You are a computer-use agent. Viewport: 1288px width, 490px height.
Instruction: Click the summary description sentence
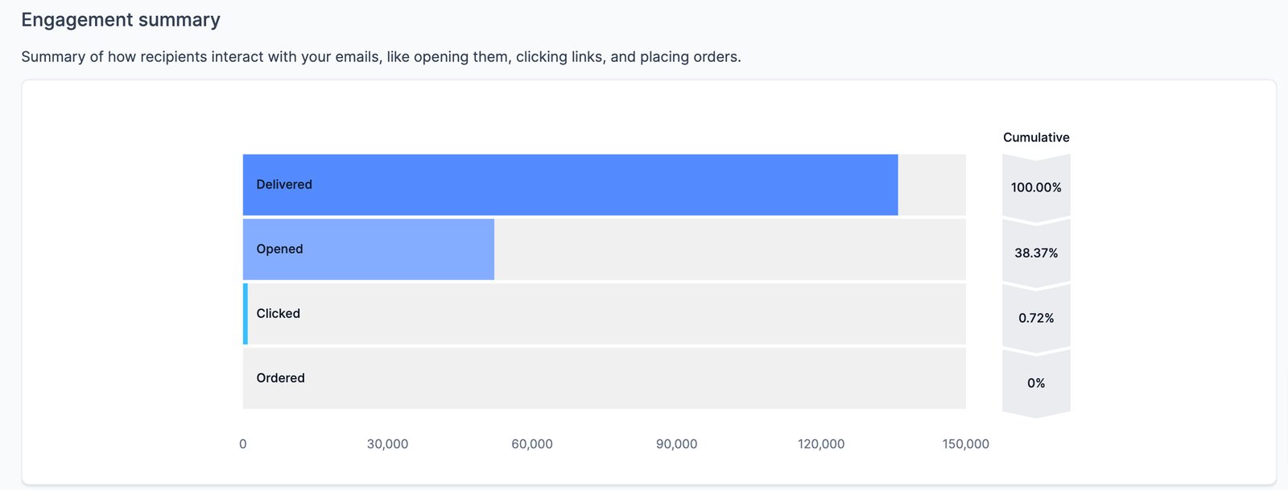coord(381,57)
